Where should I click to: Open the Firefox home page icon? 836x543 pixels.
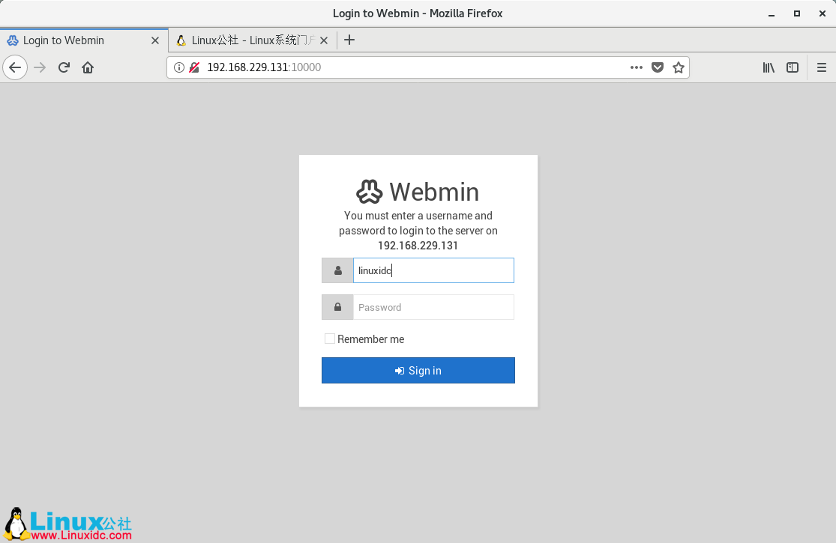click(x=88, y=67)
